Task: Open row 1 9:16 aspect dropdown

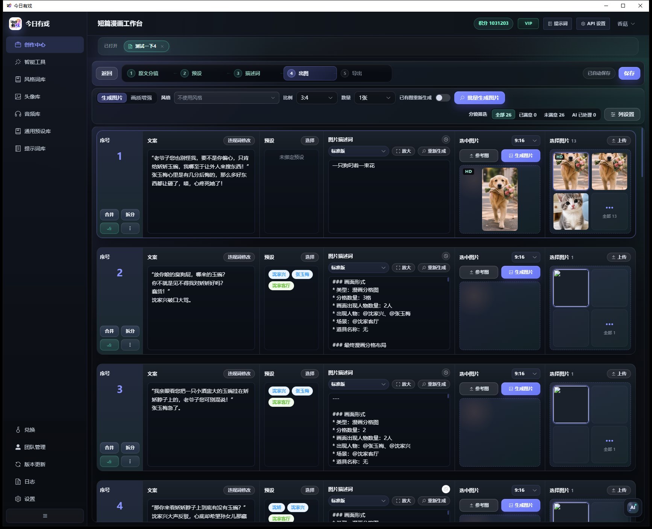Action: 526,141
